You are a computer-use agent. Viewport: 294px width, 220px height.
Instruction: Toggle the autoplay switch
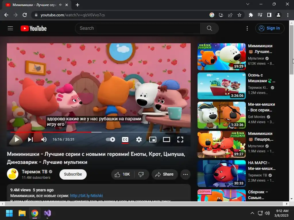tap(111, 140)
